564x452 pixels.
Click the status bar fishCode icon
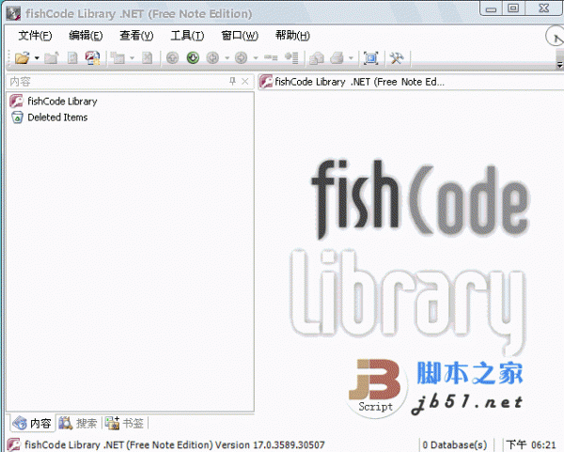tap(14, 444)
